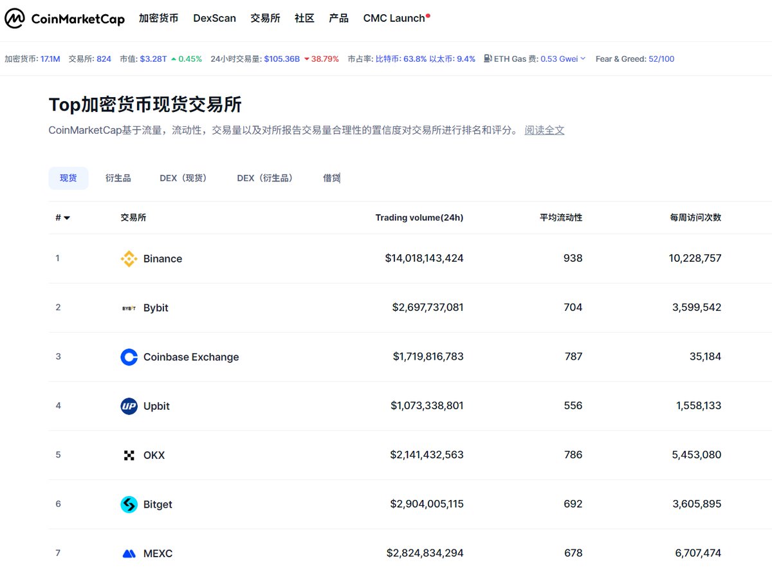Sort by the 交易所 column header
Image resolution: width=772 pixels, height=572 pixels.
coord(133,217)
